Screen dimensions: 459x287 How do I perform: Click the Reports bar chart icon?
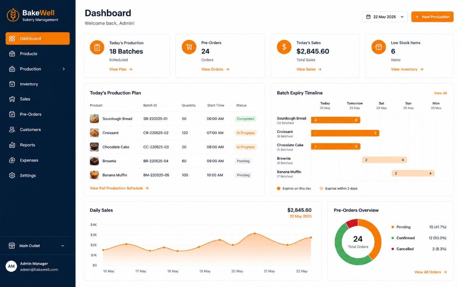pyautogui.click(x=12, y=145)
